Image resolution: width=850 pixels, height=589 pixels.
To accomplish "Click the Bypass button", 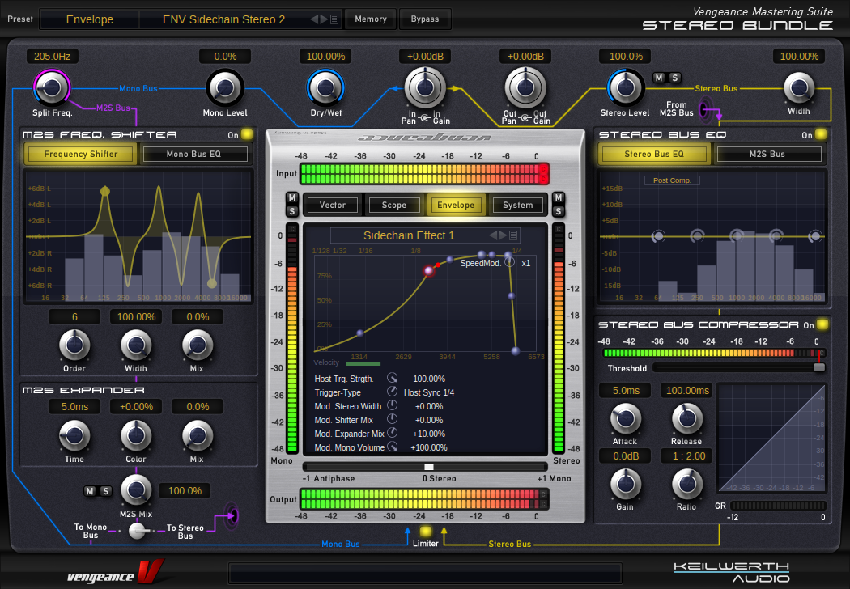I will 425,19.
